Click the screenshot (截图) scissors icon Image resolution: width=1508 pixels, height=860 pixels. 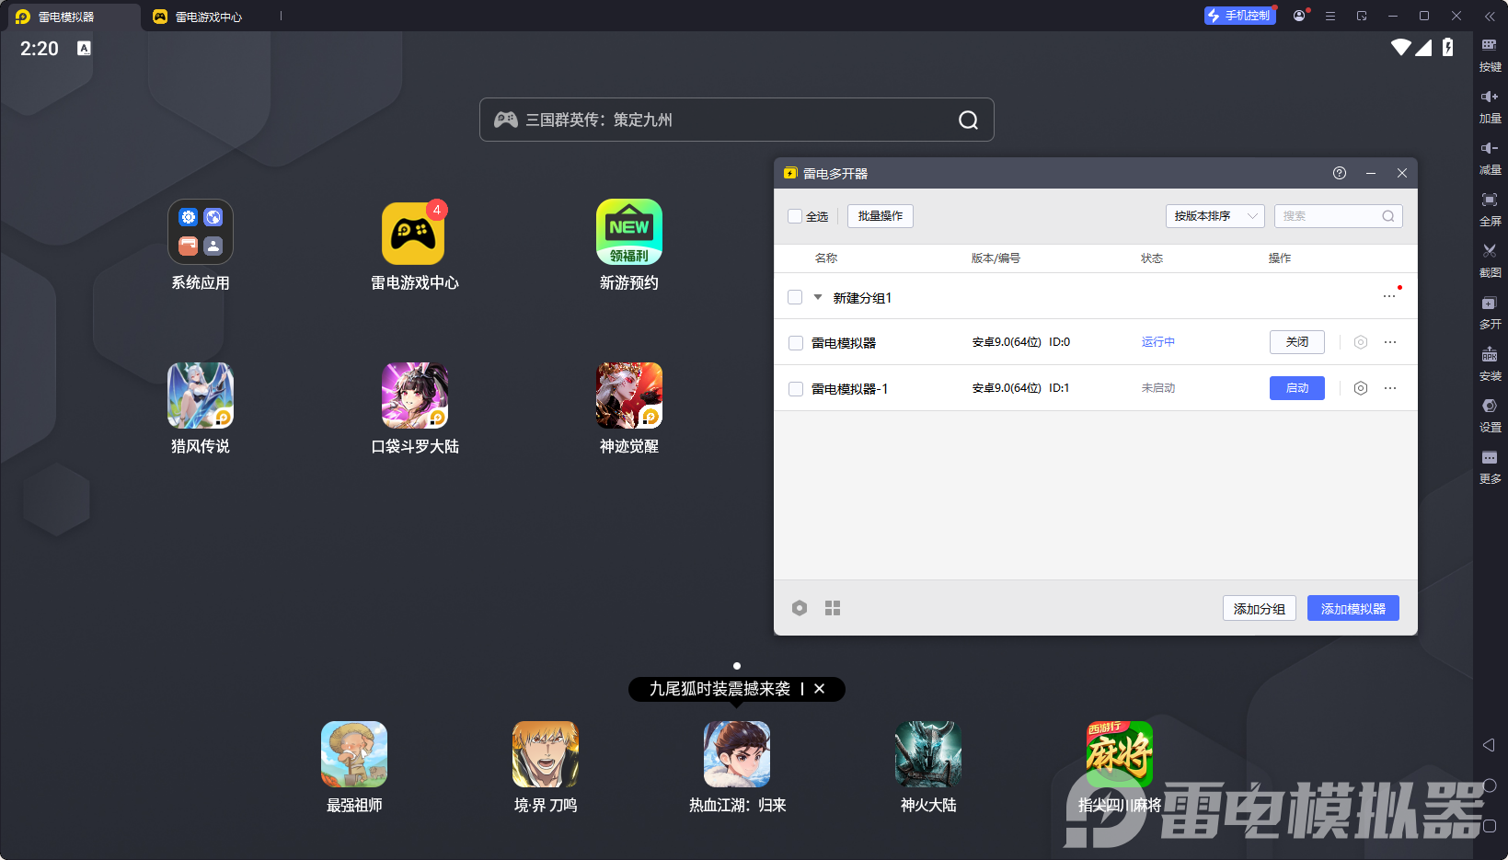(1489, 251)
